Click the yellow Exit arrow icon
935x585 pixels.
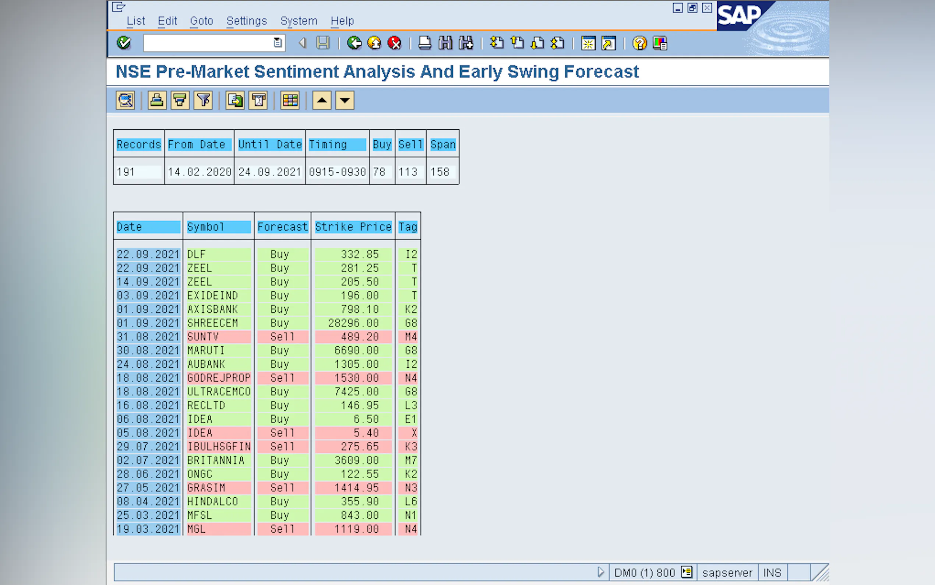[x=374, y=43]
